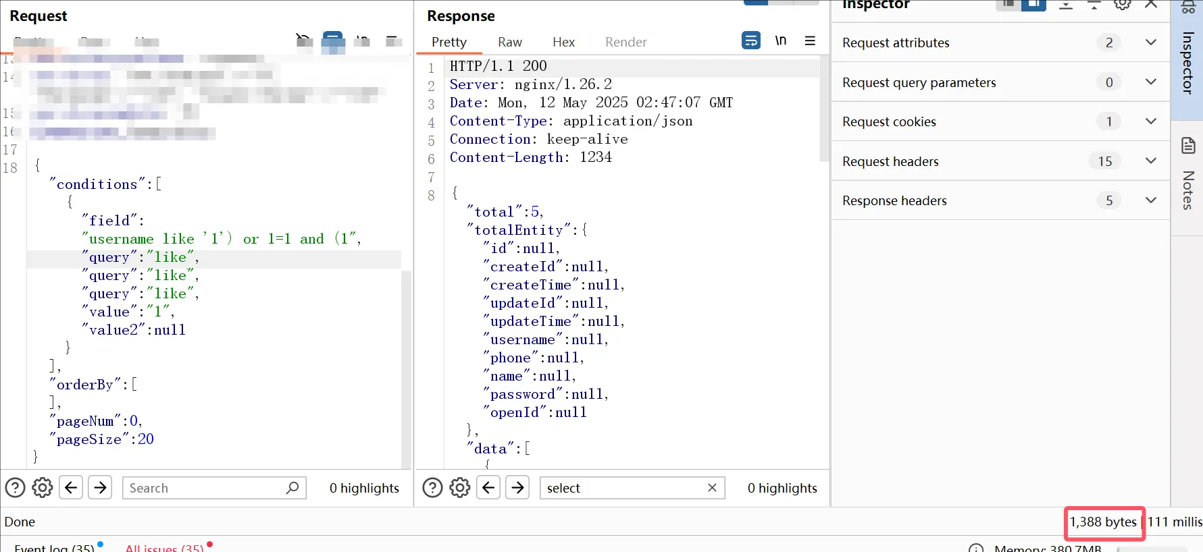The width and height of the screenshot is (1203, 552).
Task: Open hamburger menu in Response toolbar
Action: pos(810,40)
